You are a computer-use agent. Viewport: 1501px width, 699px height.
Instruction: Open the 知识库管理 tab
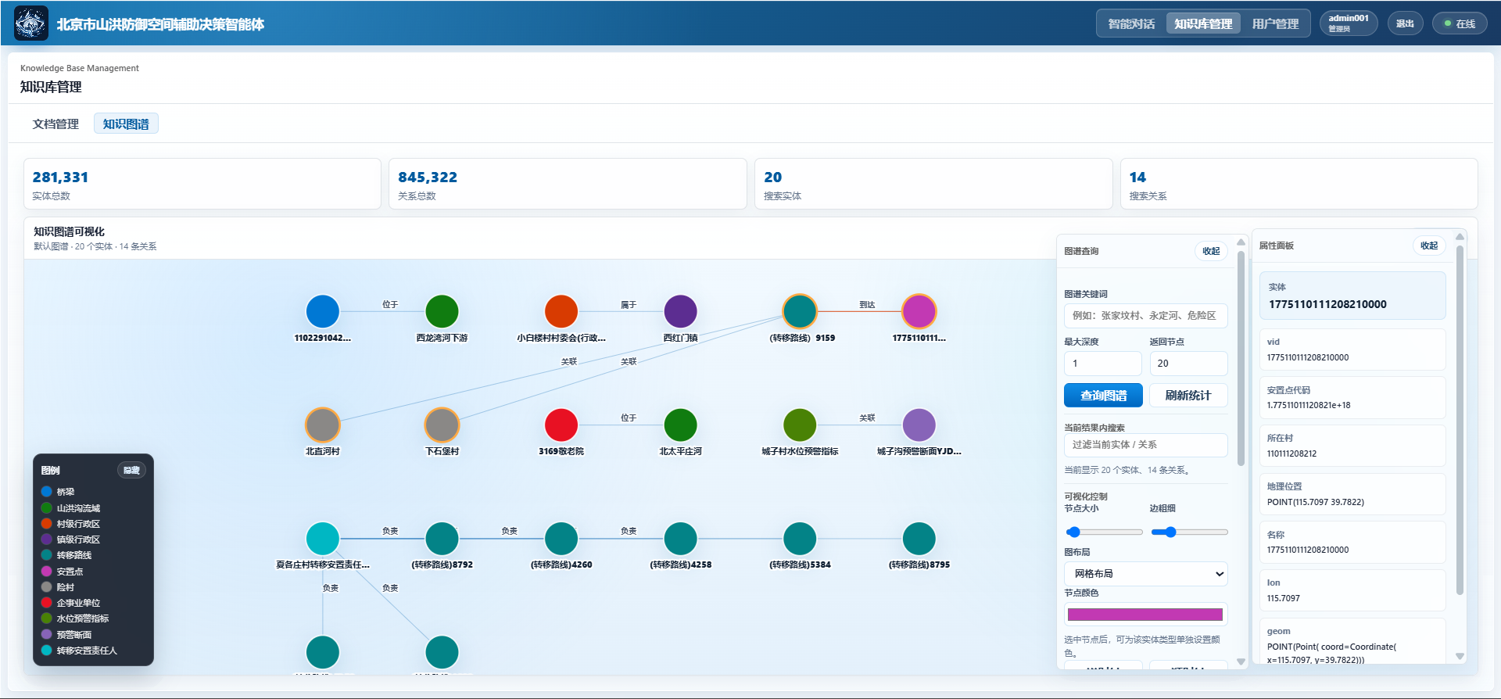tap(1203, 23)
